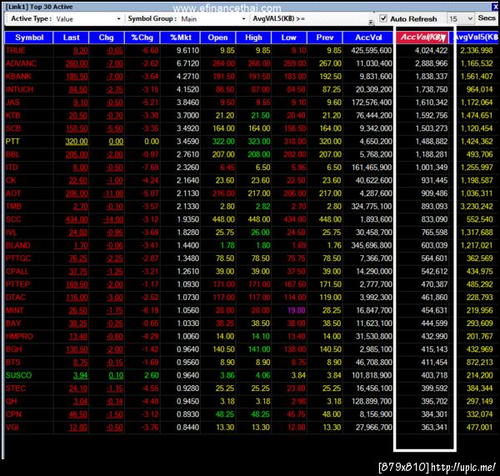Select the VGI symbol
The width and height of the screenshot is (500, 476).
(x=12, y=428)
